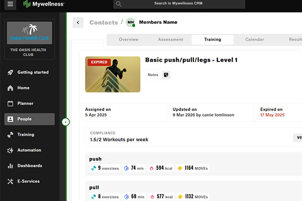Go back using the chevron button
This screenshot has height=201, width=302.
78,23
